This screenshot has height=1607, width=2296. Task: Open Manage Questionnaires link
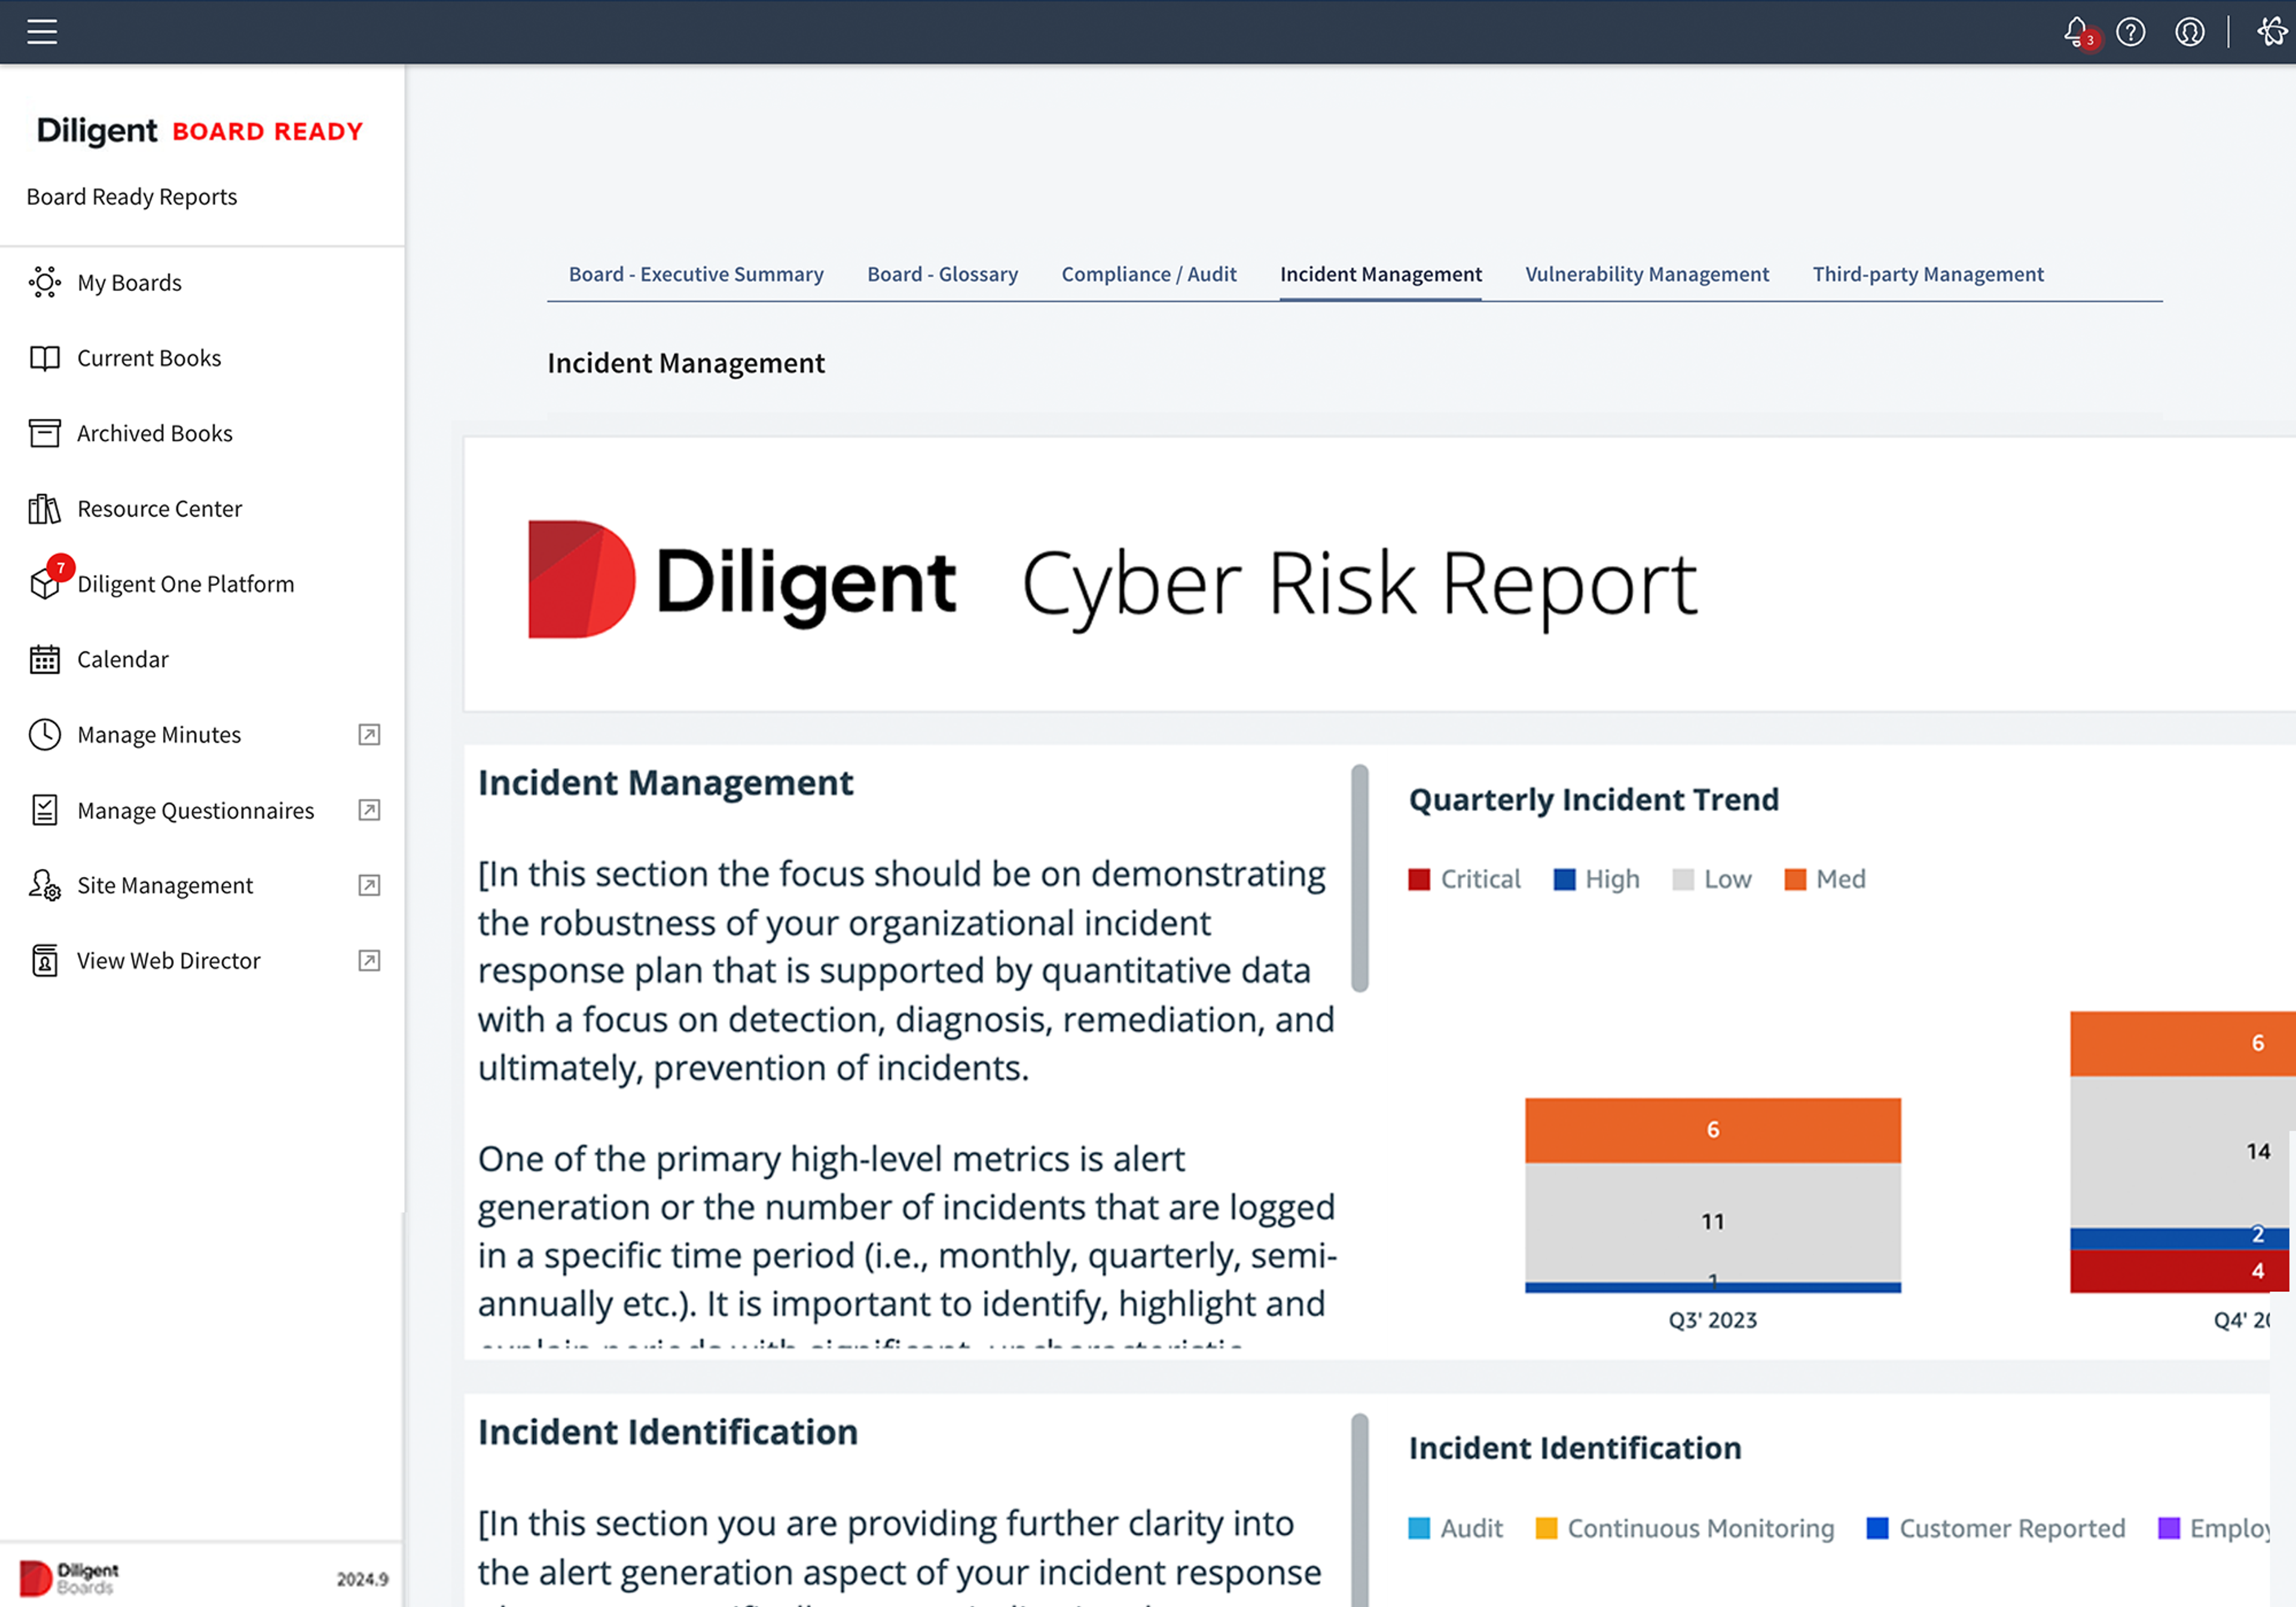(x=196, y=810)
